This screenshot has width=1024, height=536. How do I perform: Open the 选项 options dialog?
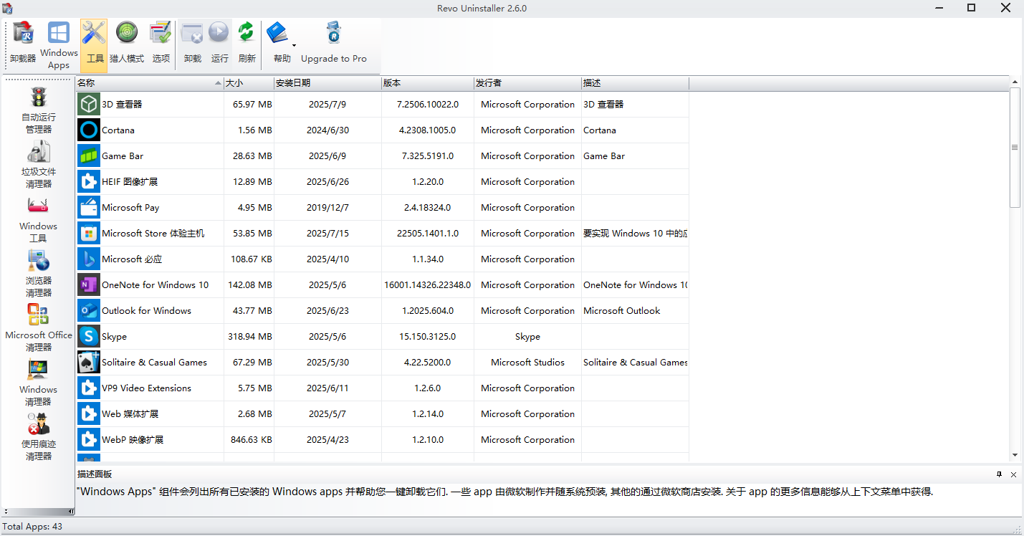point(161,44)
